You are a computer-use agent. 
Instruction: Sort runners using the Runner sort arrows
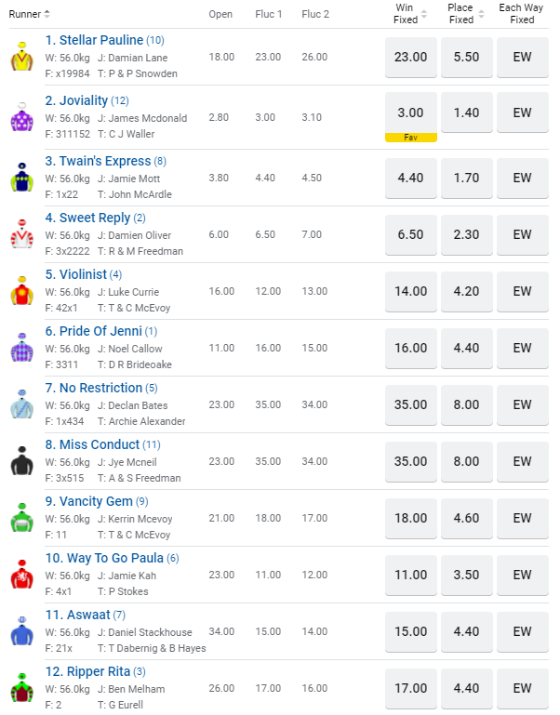click(47, 14)
